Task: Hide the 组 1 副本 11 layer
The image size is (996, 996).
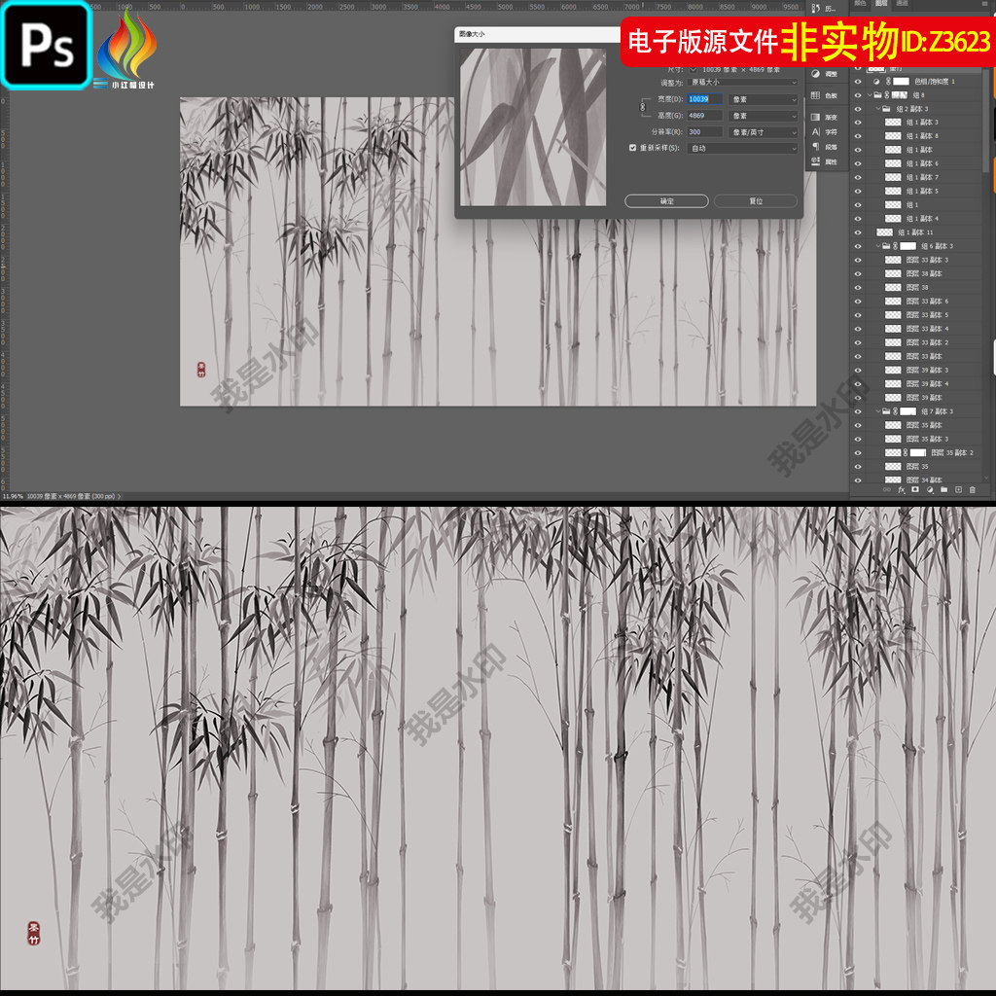Action: pos(858,232)
